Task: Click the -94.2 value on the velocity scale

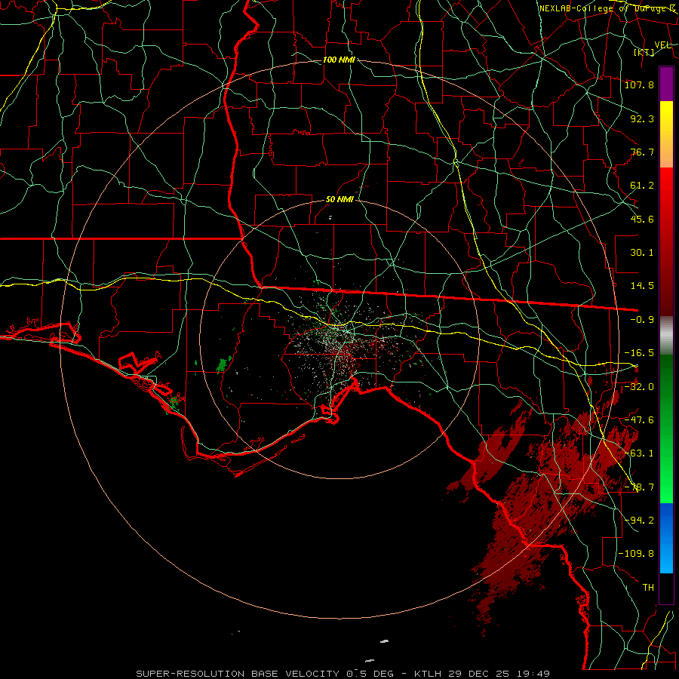Action: click(x=639, y=521)
